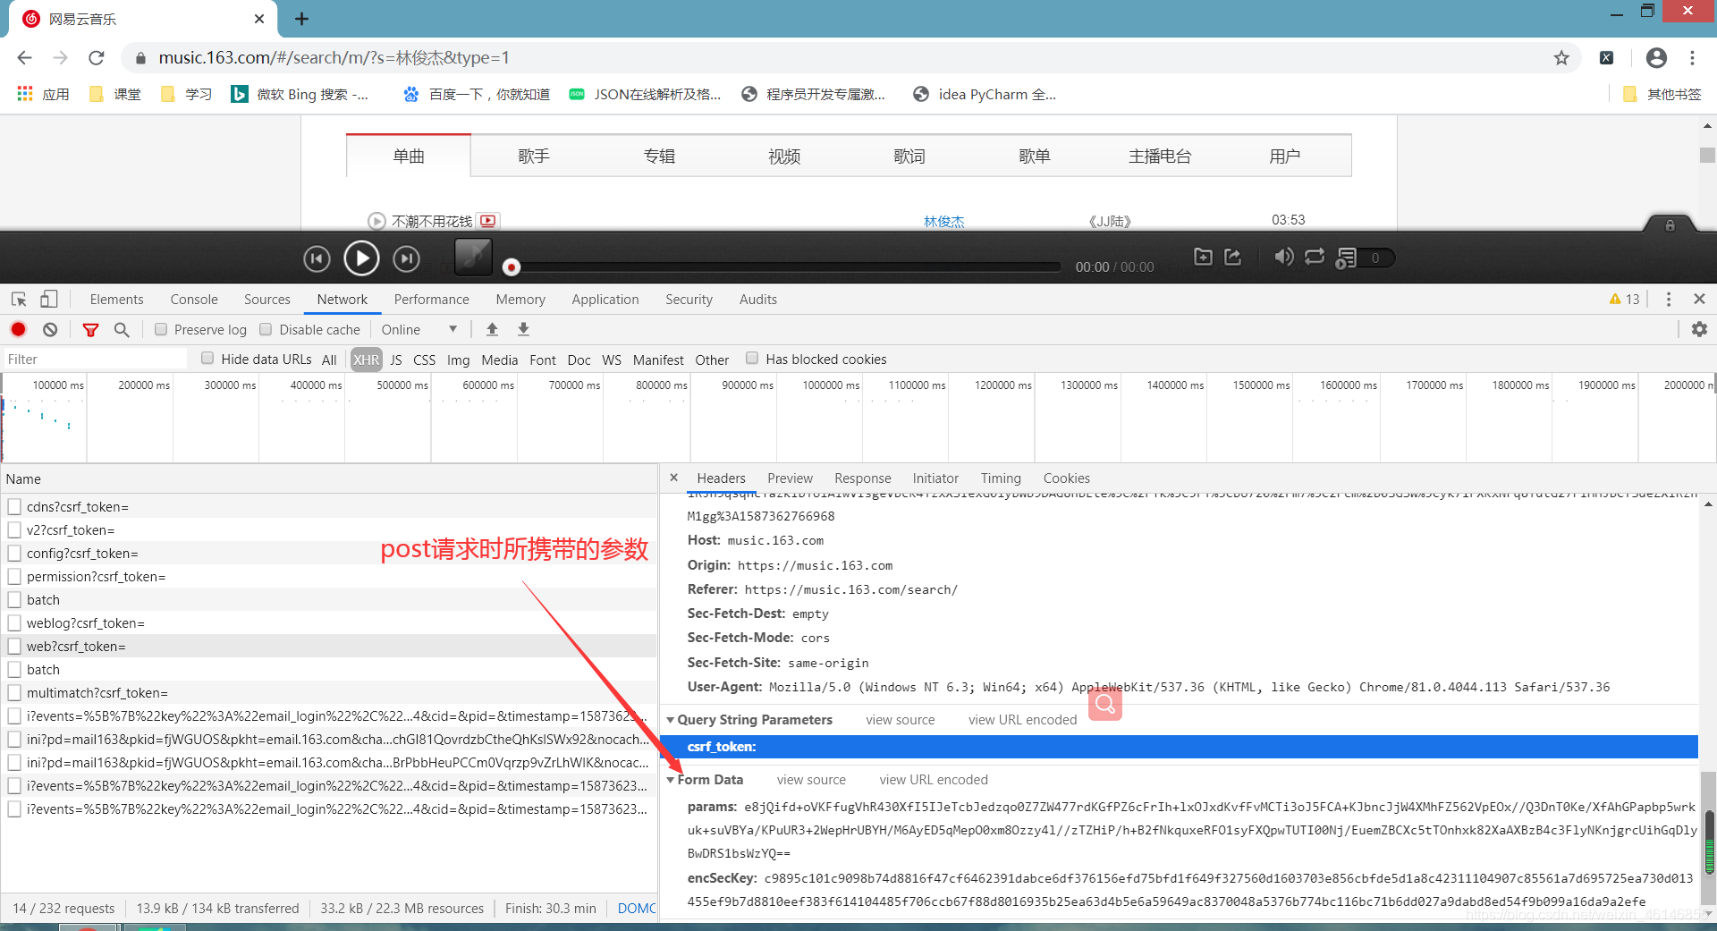
Task: Open the Chrome three-dot menu
Action: pyautogui.click(x=1692, y=58)
